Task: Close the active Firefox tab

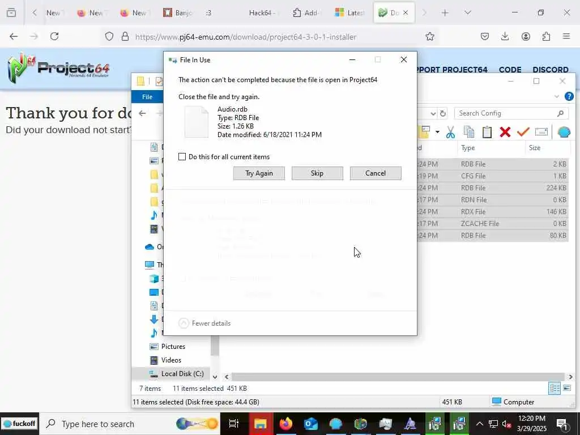Action: coord(406,12)
